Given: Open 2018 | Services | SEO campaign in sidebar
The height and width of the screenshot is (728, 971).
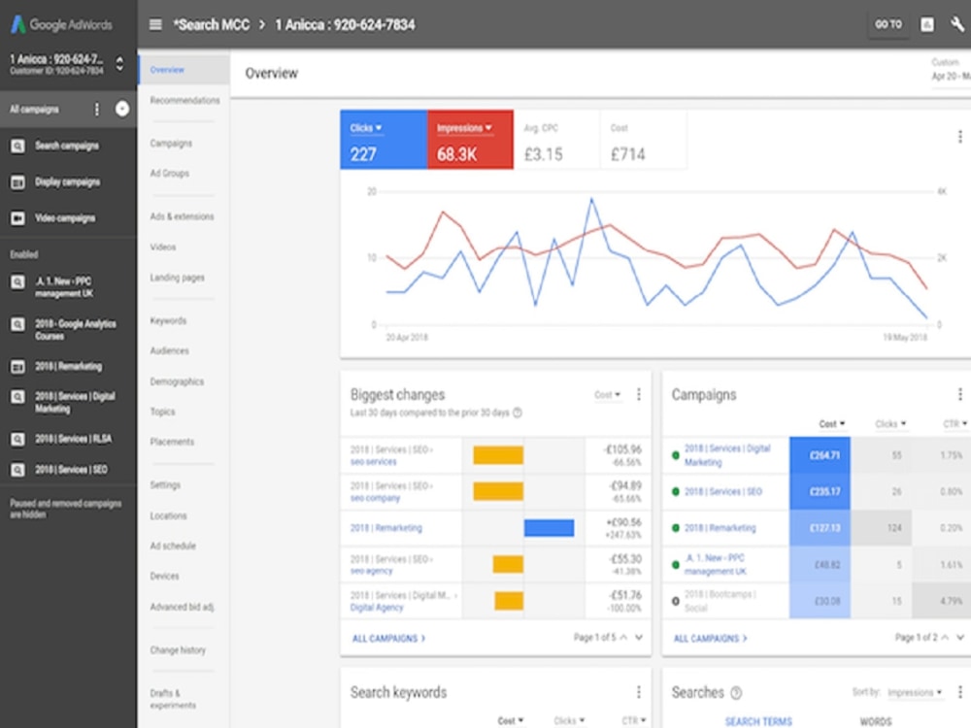Looking at the screenshot, I should point(71,470).
